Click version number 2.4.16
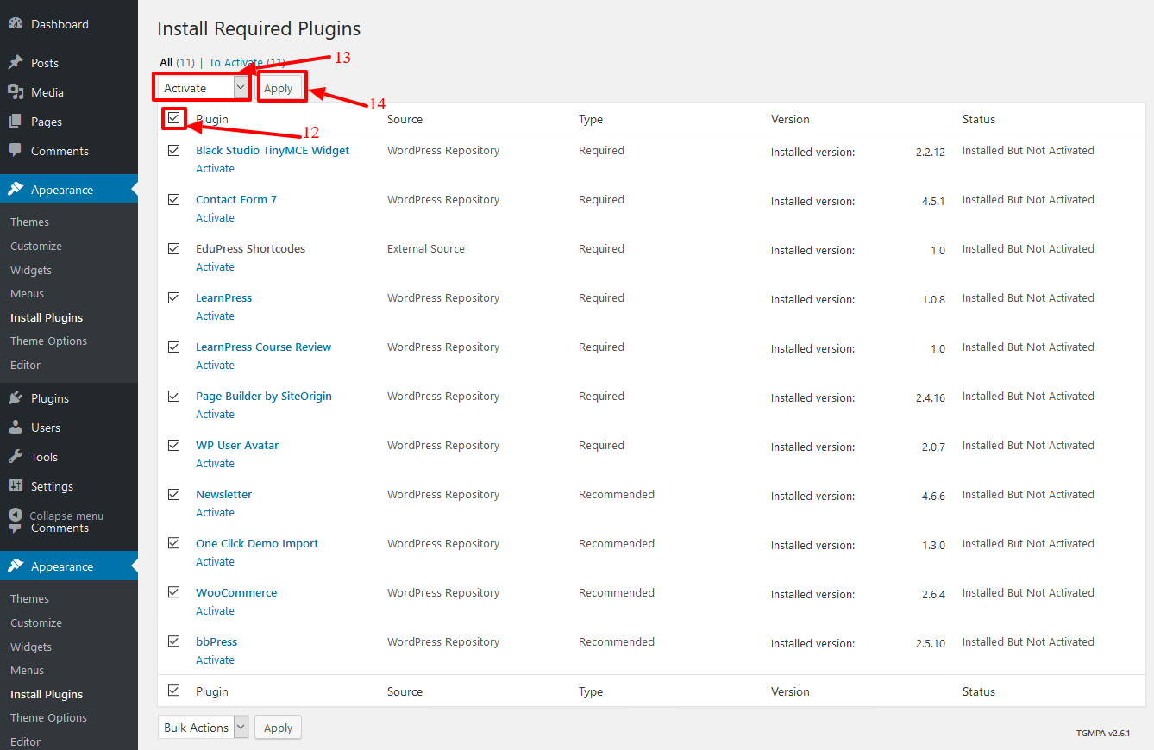Image resolution: width=1154 pixels, height=750 pixels. pos(931,397)
